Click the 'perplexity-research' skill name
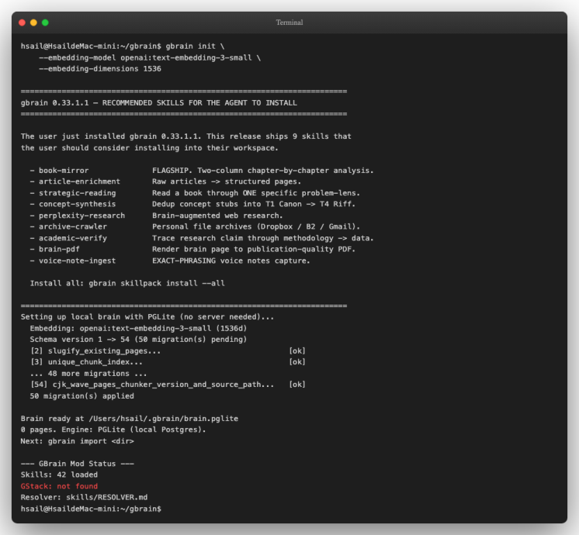 point(81,216)
